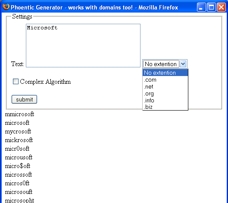Click the submit button
228x203 pixels.
point(24,99)
